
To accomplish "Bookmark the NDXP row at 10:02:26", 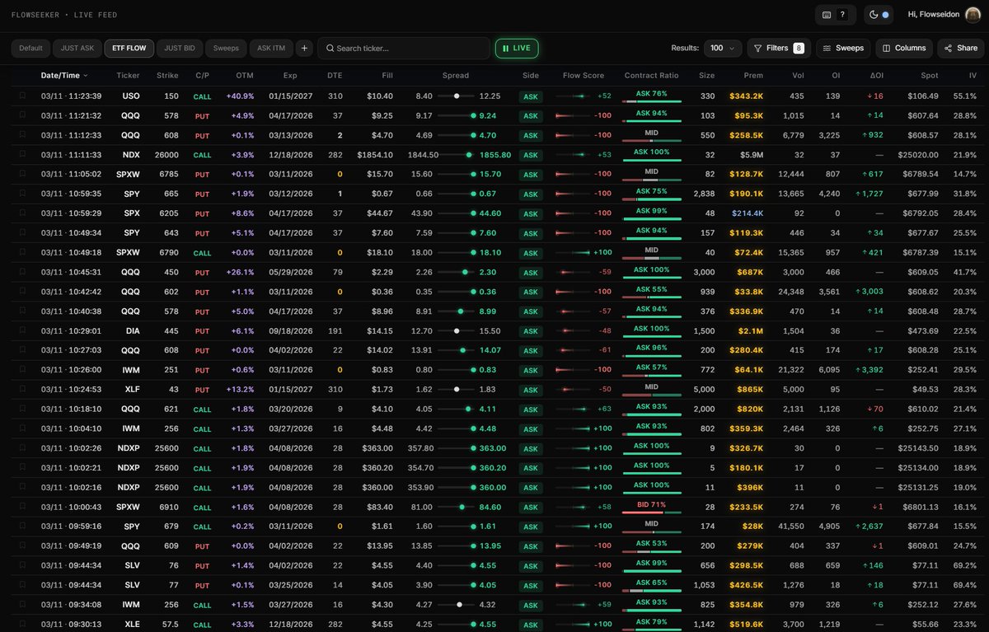I will (23, 447).
